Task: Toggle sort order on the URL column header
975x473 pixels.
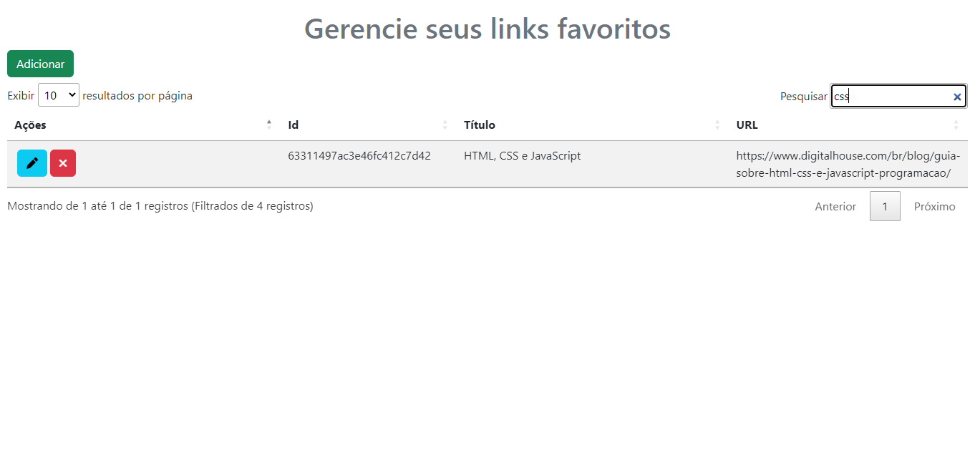Action: 747,125
